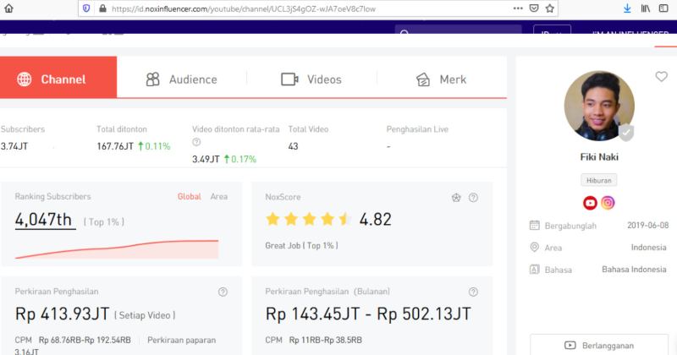Switch ranking to Global
677x355 pixels.
pyautogui.click(x=189, y=196)
